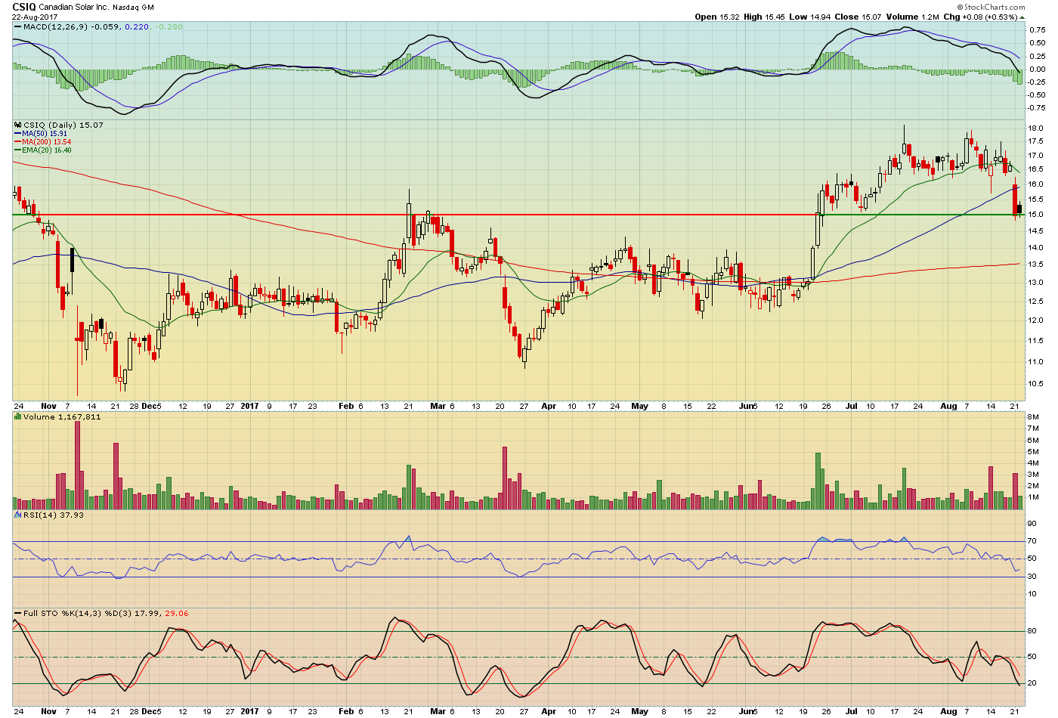Click the positive 0.75 MACD axis label

click(x=1037, y=30)
